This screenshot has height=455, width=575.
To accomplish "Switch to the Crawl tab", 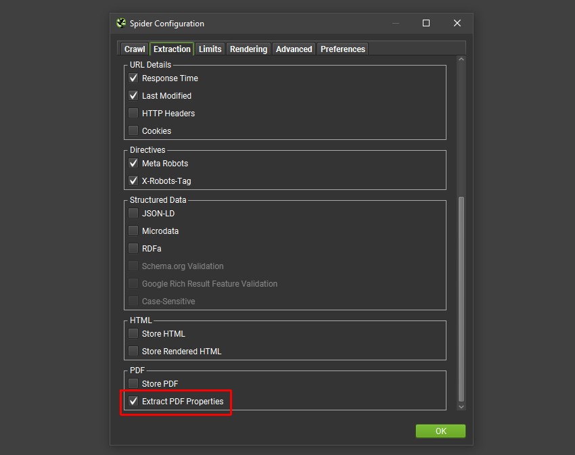I will pos(135,49).
